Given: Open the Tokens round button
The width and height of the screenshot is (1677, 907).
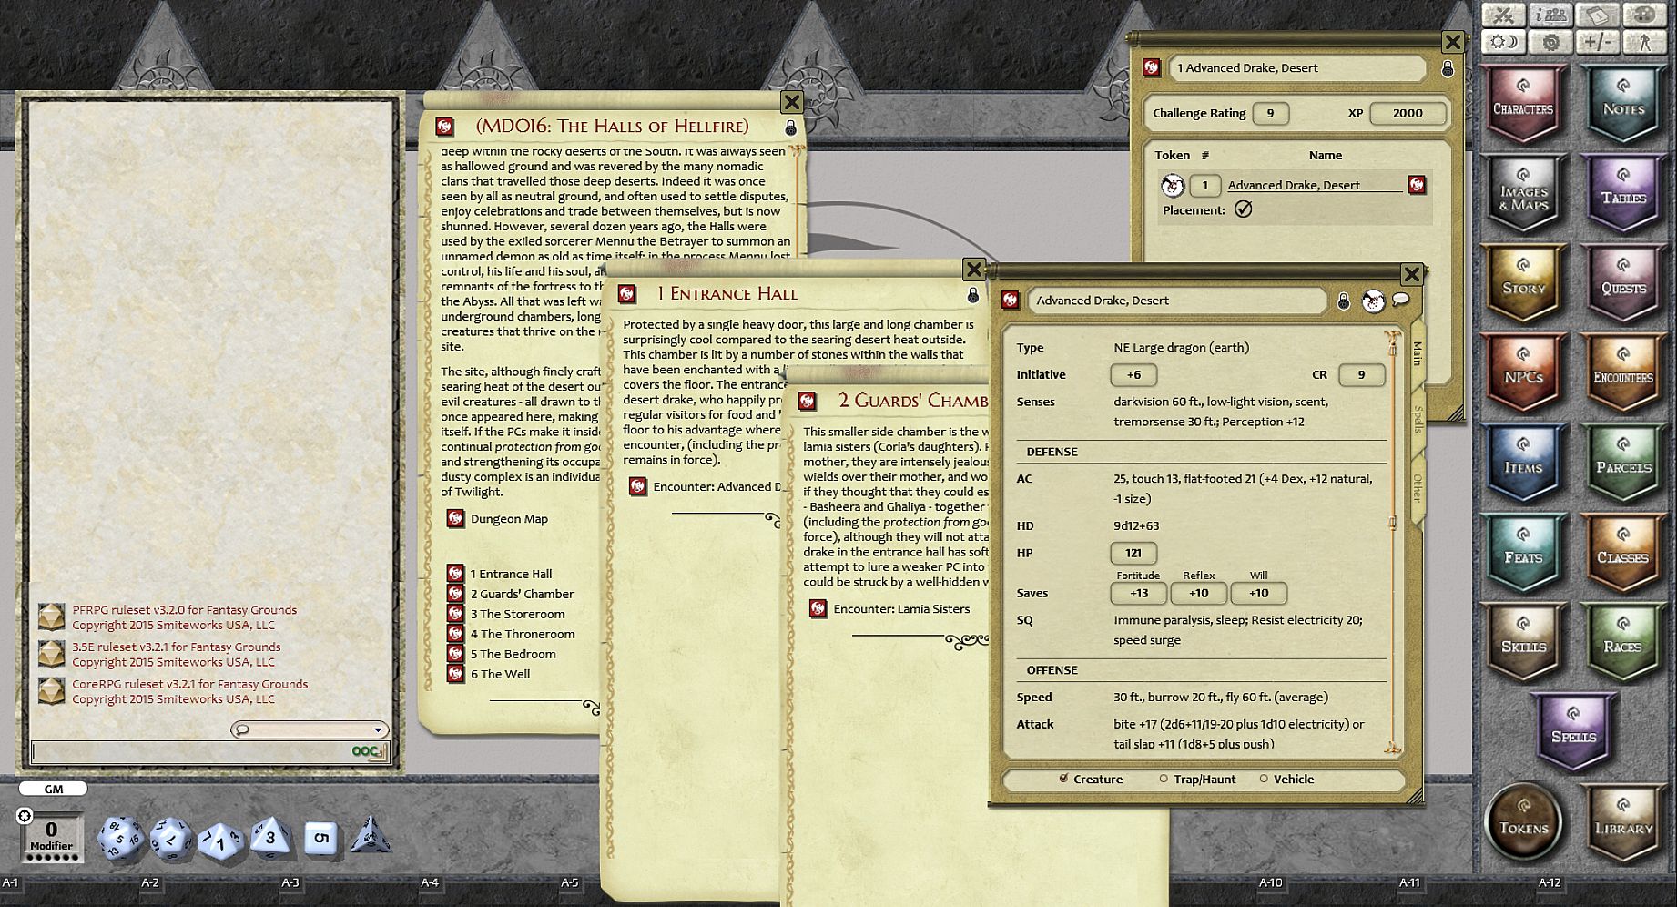Looking at the screenshot, I should coord(1523,822).
